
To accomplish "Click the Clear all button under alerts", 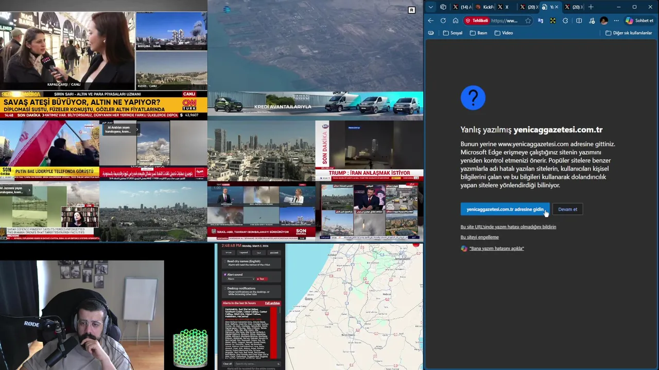I will click(227, 364).
